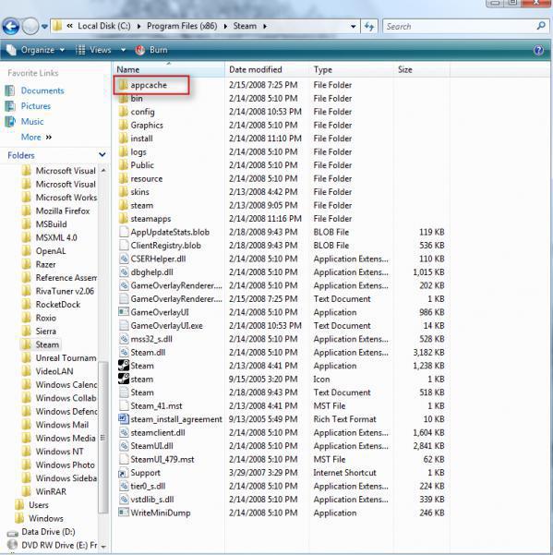Viewport: 553px width, 555px height.
Task: Click the Back navigation arrow button
Action: (10, 26)
